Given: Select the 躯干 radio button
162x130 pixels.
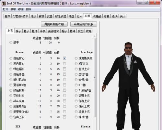Looking at the screenshot, I should (x=11, y=43).
